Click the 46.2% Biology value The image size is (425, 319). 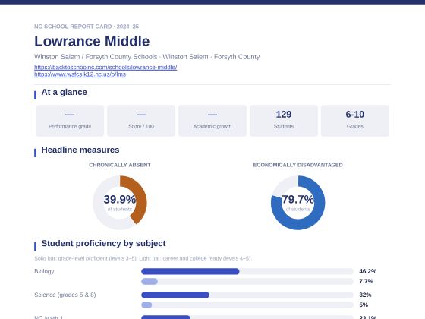click(x=368, y=271)
